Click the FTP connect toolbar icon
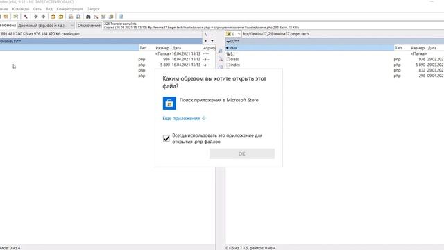Image resolution: width=444 pixels, height=250 pixels. [x=71, y=17]
